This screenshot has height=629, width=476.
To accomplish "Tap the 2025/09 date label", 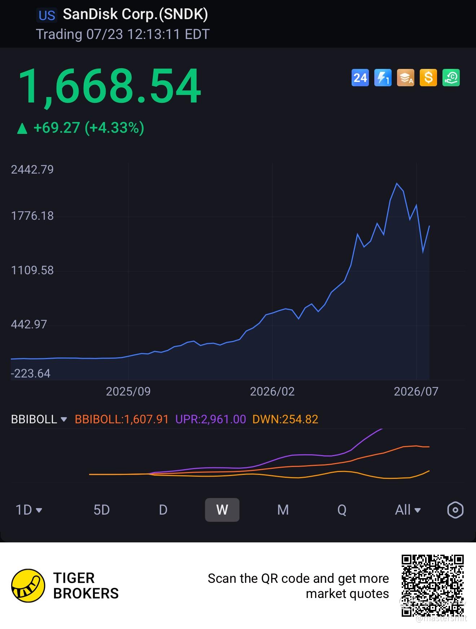I will (x=128, y=392).
